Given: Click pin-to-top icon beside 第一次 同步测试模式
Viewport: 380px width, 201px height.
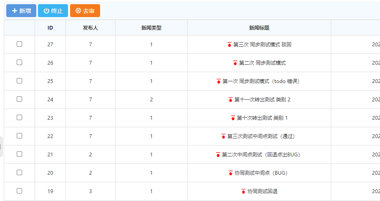Looking at the screenshot, I should click(219, 81).
